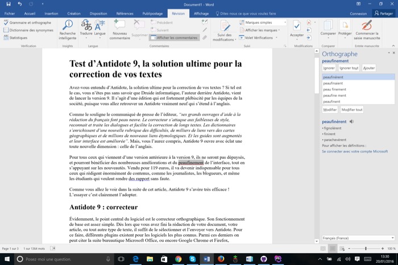Open Statistiques word count
The height and width of the screenshot is (265, 398).
[x=15, y=38]
